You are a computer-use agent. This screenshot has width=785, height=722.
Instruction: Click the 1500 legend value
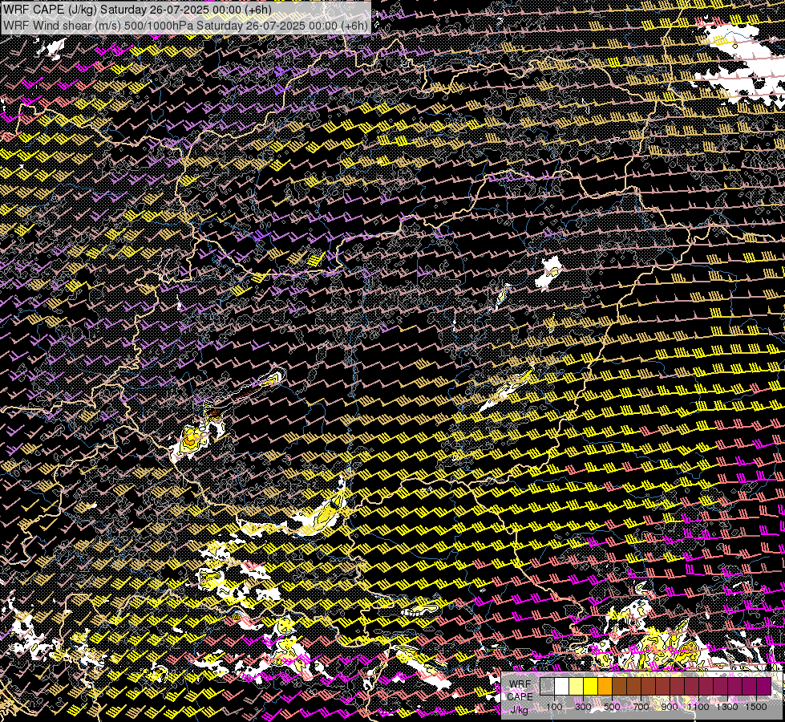(756, 707)
